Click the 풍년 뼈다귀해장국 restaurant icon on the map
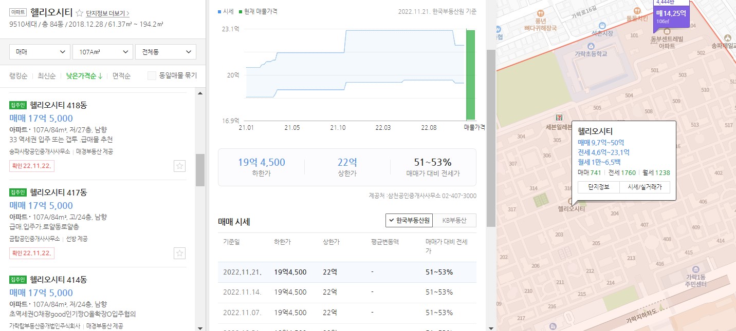 point(540,12)
